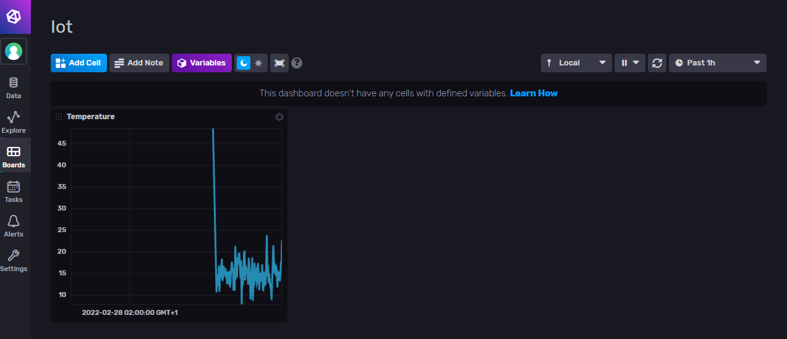The image size is (787, 339).
Task: Open Temperature cell gear settings
Action: (279, 117)
